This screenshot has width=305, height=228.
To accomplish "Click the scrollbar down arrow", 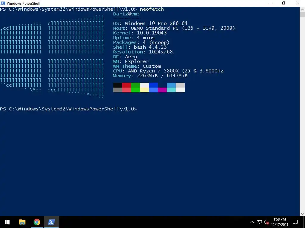I will (302, 214).
